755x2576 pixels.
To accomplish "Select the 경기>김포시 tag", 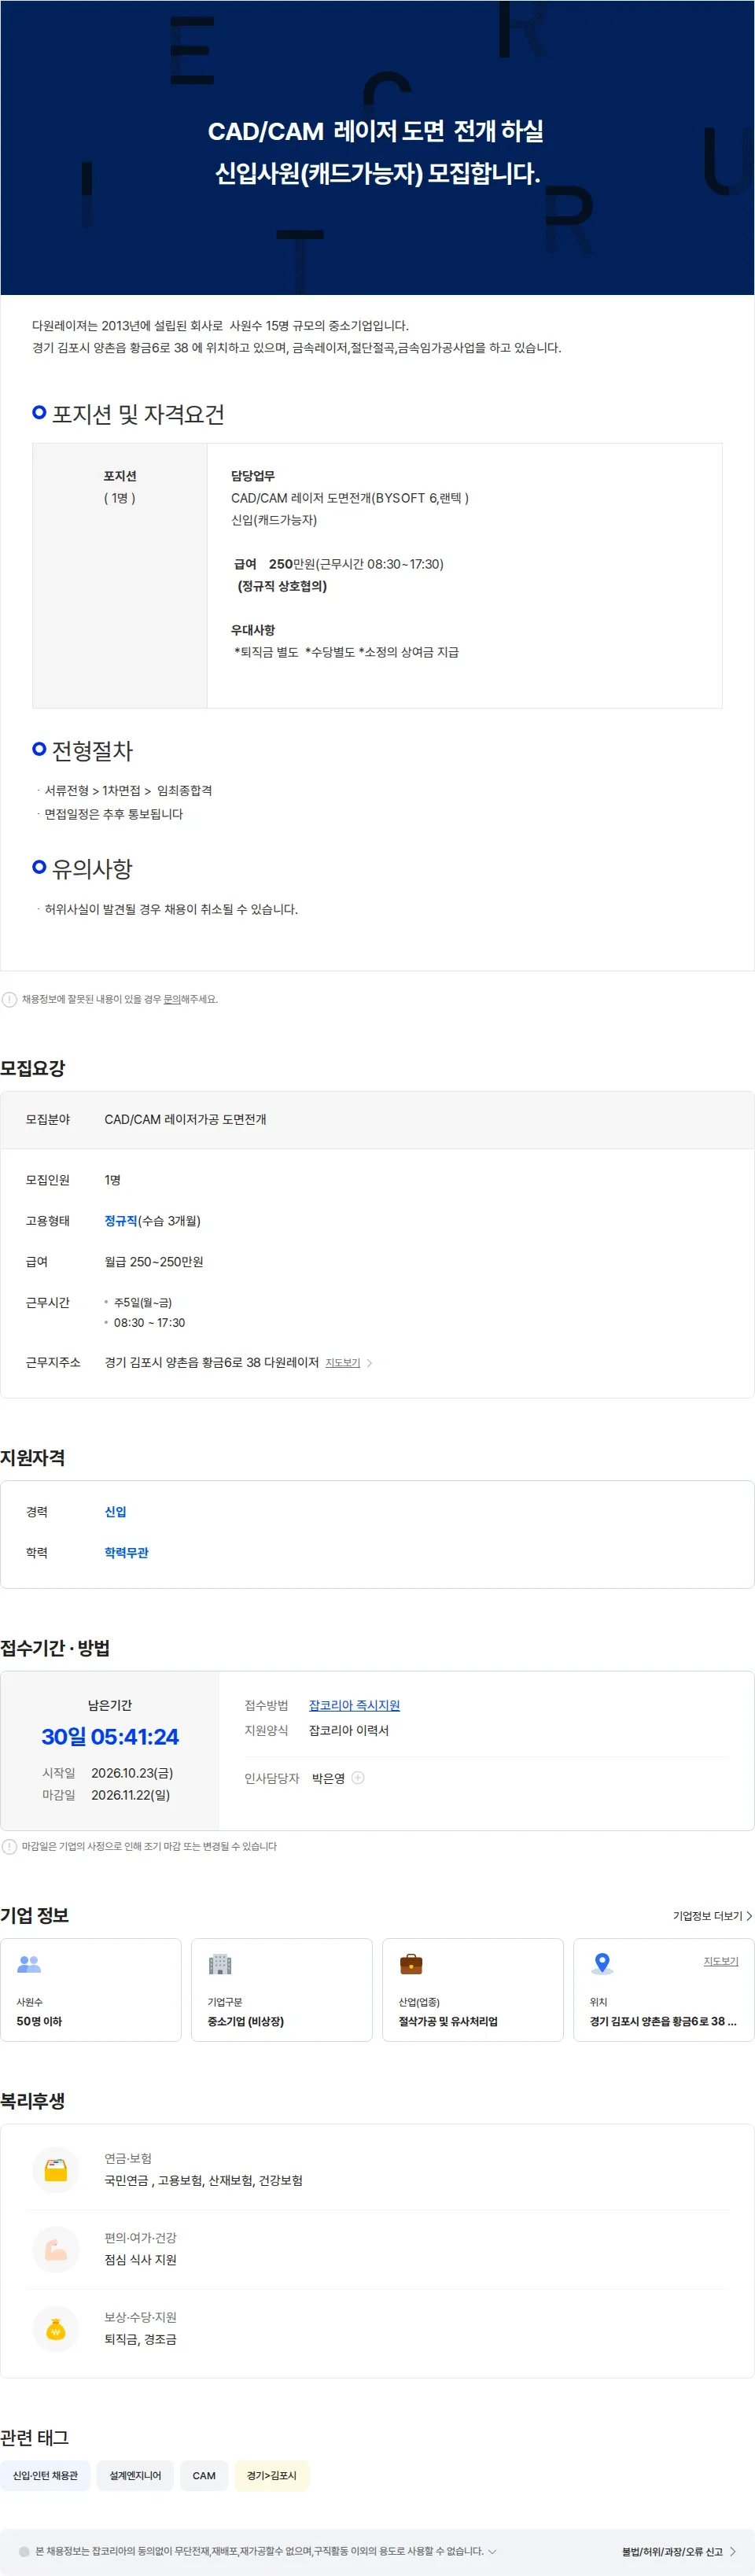I will tap(272, 2476).
